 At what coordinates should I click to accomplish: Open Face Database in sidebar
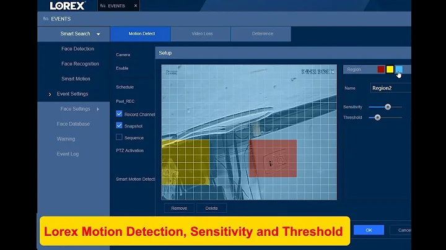73,124
